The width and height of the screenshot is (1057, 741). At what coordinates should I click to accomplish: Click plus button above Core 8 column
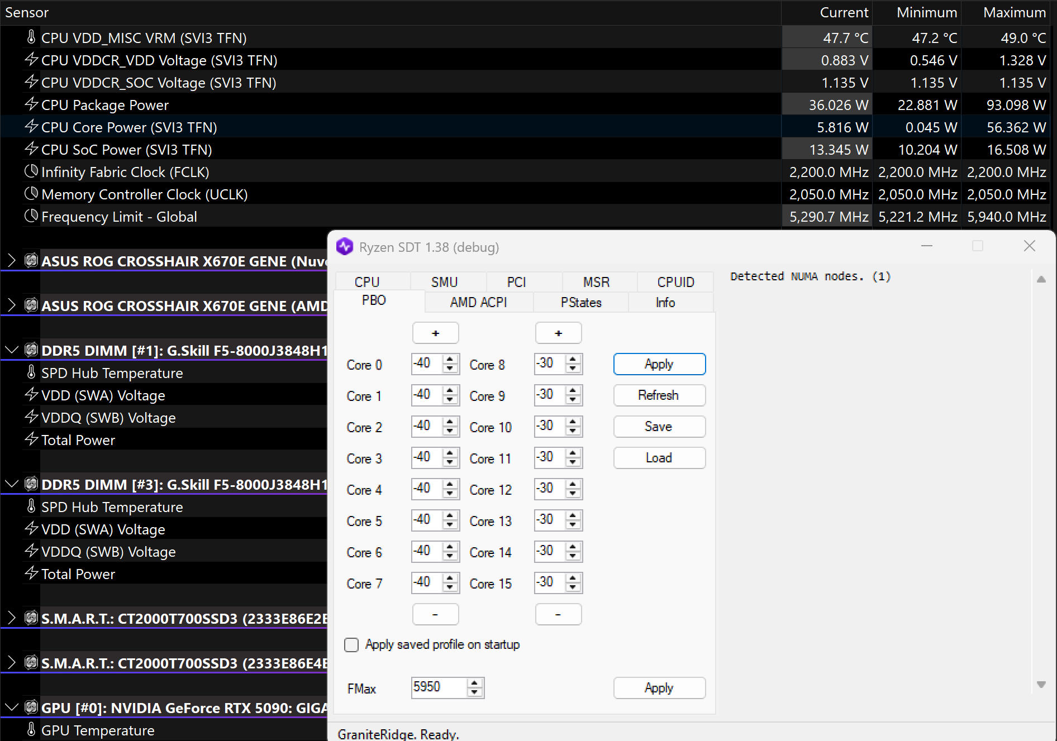click(559, 333)
